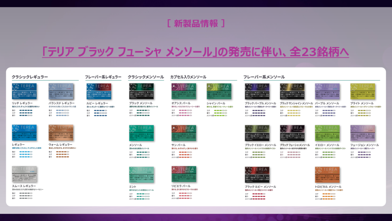Click the トロピカル メンソール product name
The height and width of the screenshot is (221, 392).
pyautogui.click(x=329, y=186)
